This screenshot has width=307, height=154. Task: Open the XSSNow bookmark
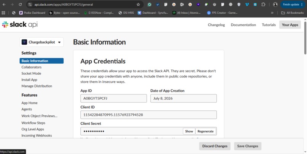click(99, 13)
